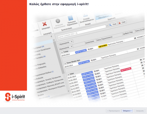The height and width of the screenshot is (114, 147).
Task: Click the Ακύρωση button
Action: pyautogui.click(x=140, y=111)
